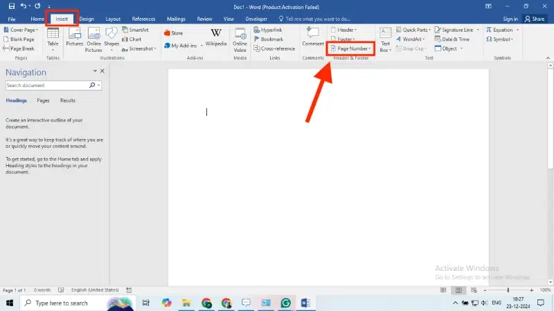Click the Online Pictures icon
The image size is (554, 311).
(x=93, y=39)
